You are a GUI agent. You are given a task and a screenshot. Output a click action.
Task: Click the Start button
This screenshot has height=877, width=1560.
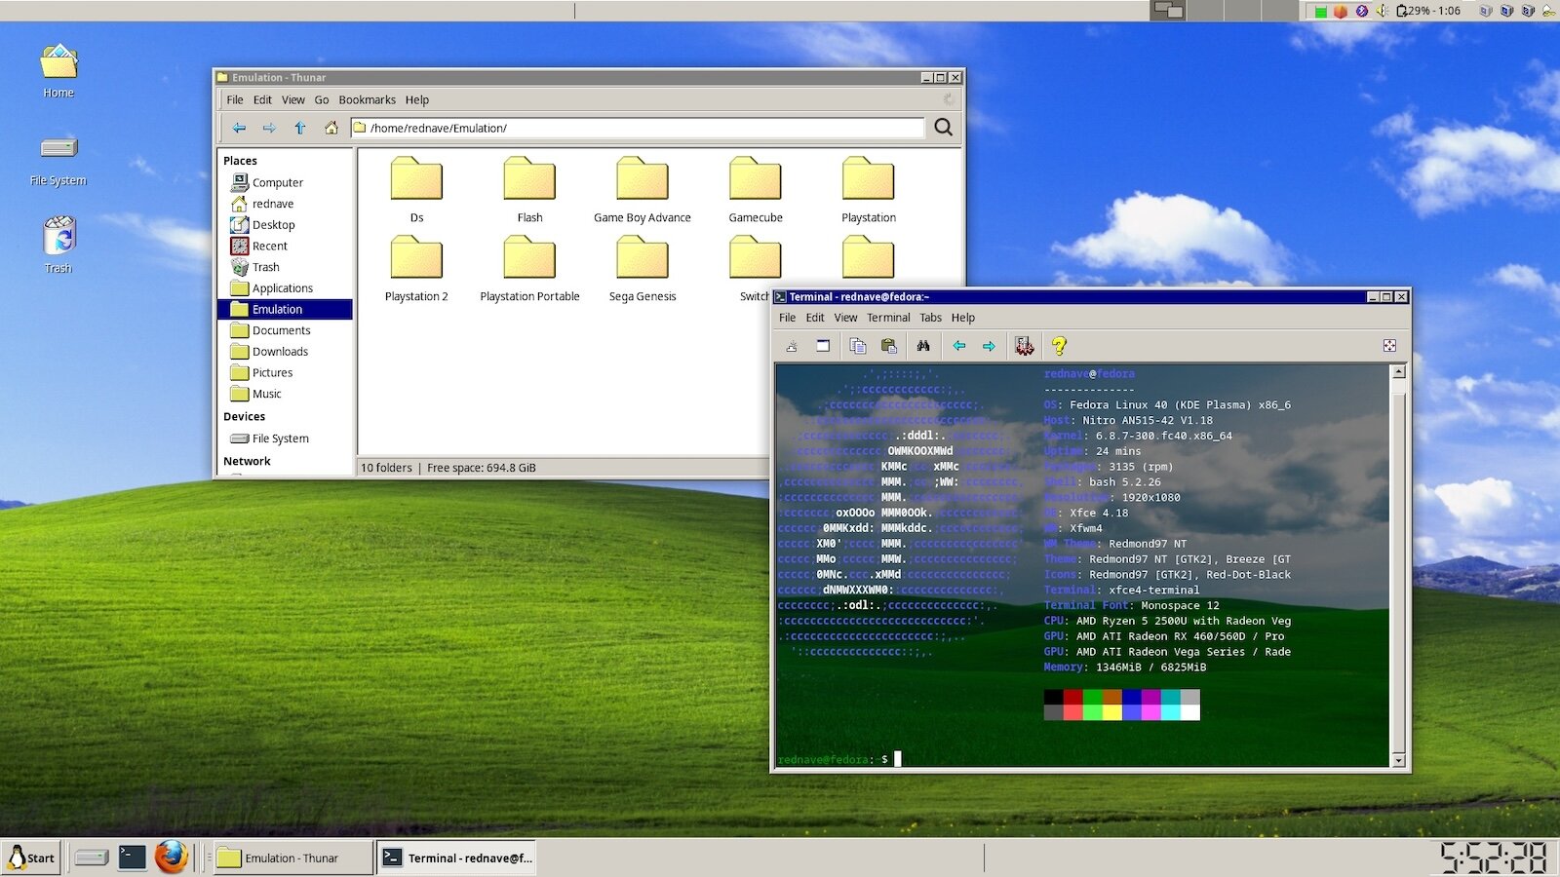pyautogui.click(x=31, y=858)
